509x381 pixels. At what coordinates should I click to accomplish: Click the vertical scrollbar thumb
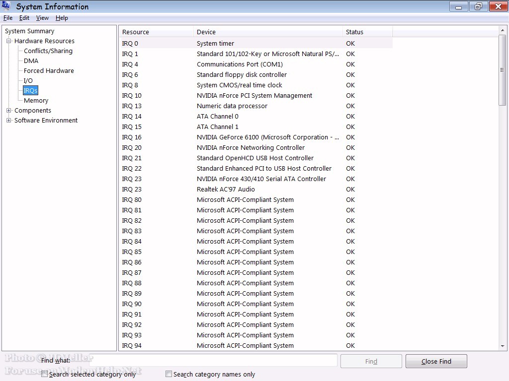coord(503,70)
